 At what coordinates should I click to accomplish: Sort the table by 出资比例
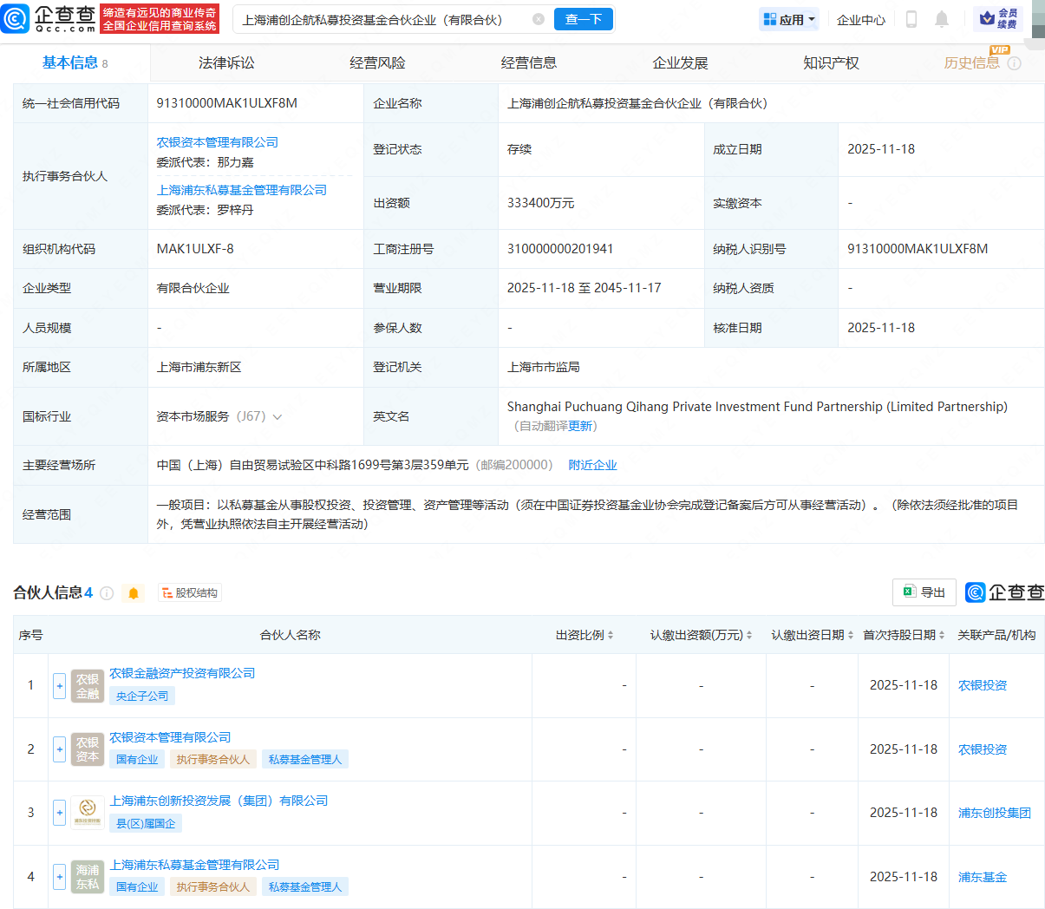tap(585, 636)
